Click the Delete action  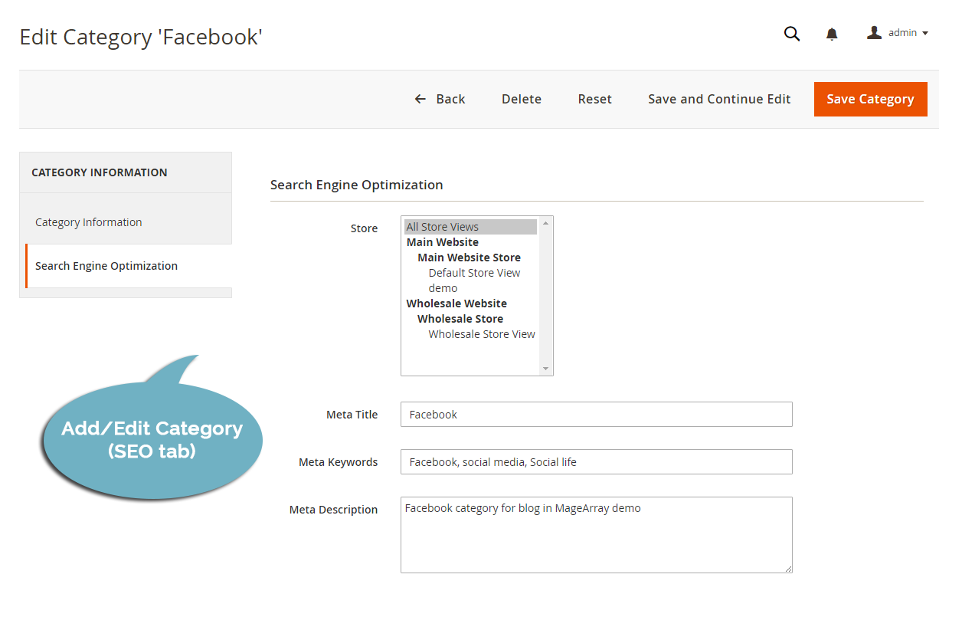(522, 99)
